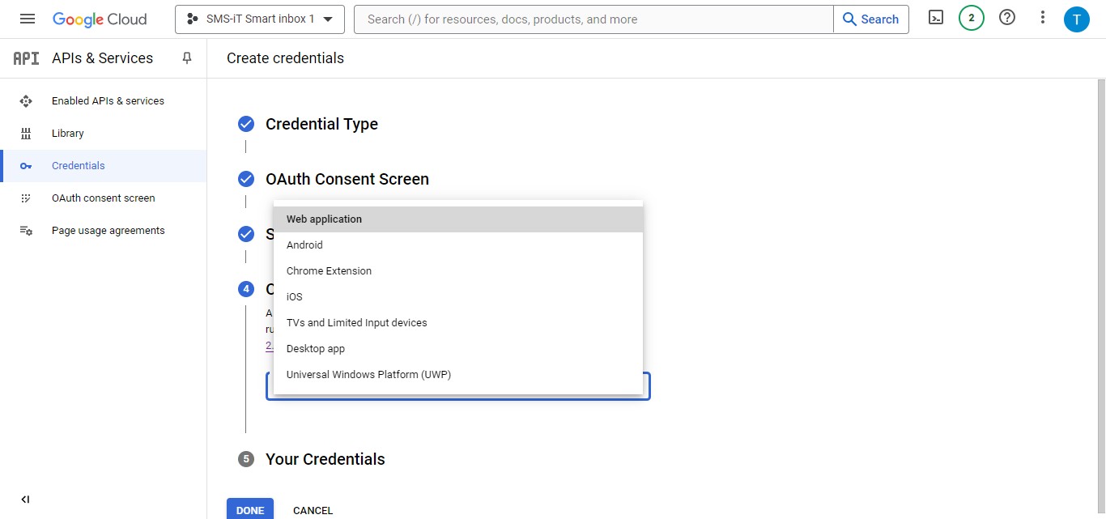Viewport: 1106px width, 519px height.
Task: Go to Page usage agreements
Action: [x=108, y=230]
